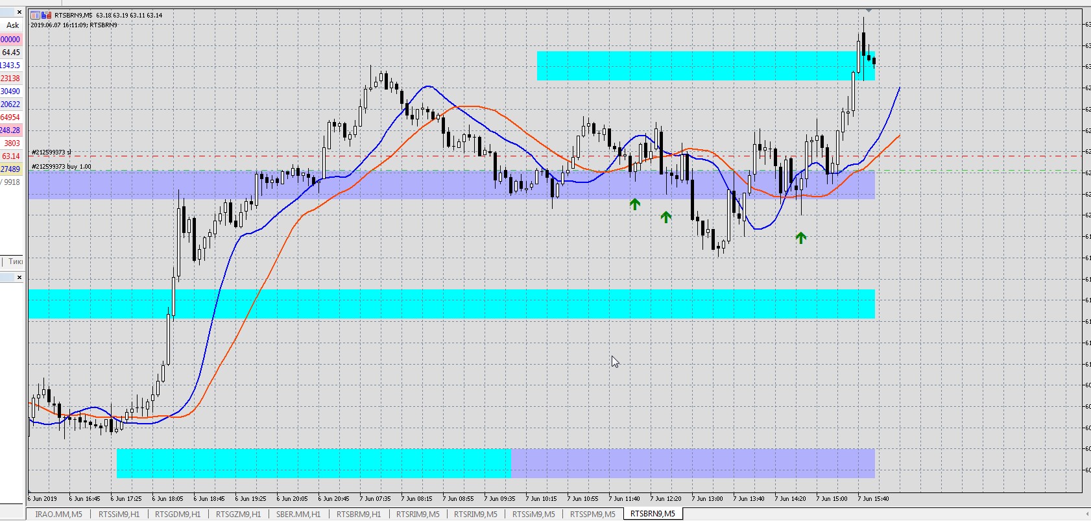Click the first green arrow near 11:40
The width and height of the screenshot is (1091, 521).
click(x=635, y=204)
